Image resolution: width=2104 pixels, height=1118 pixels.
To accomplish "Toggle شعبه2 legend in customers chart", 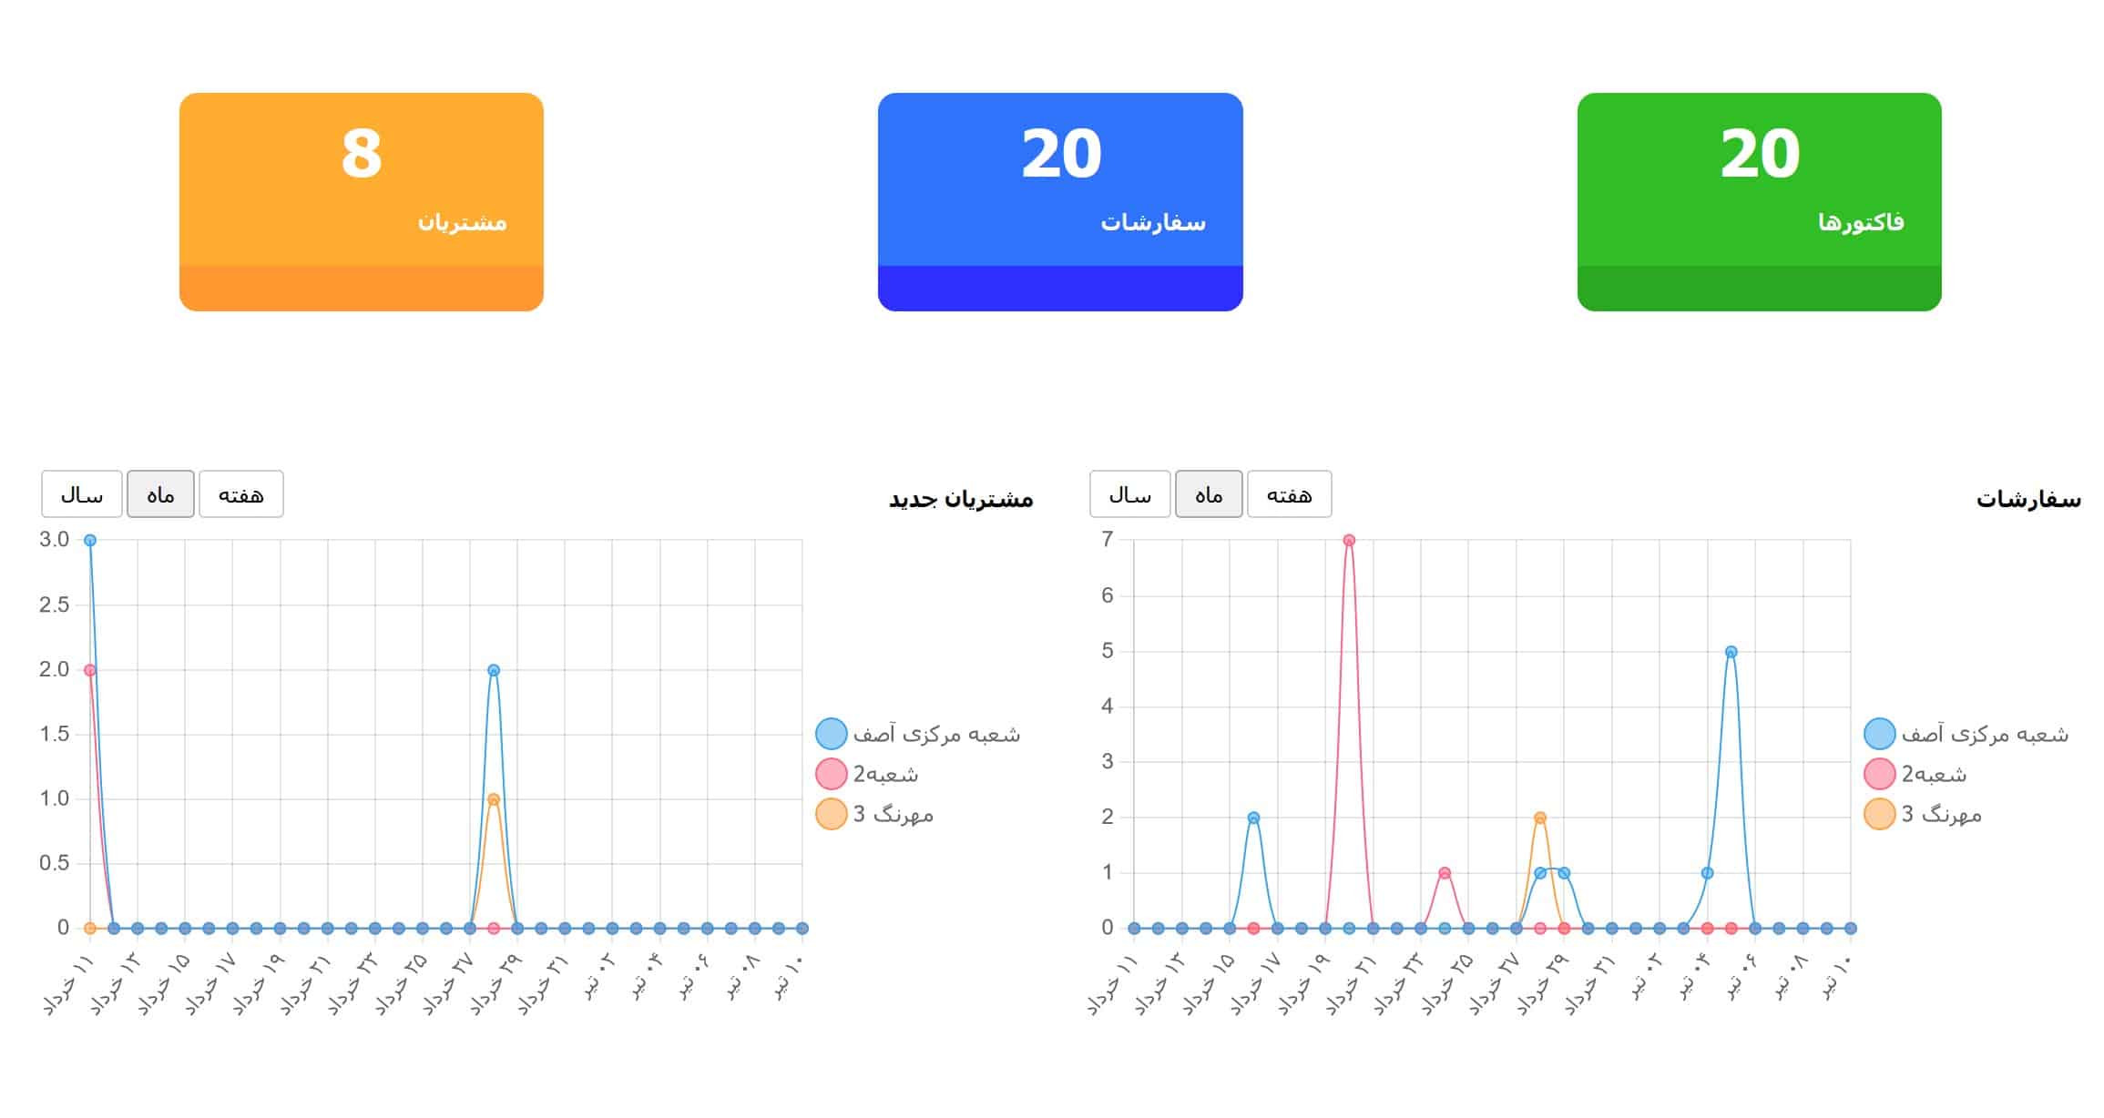I will coord(867,774).
